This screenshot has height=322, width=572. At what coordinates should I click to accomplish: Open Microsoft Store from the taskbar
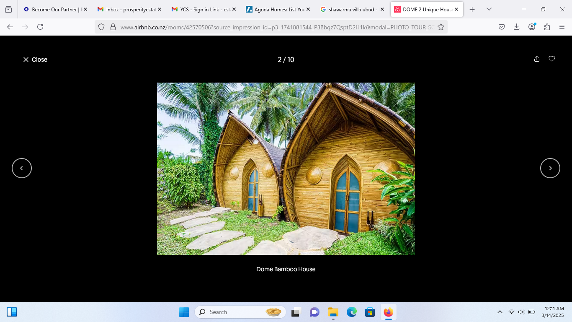(x=370, y=312)
